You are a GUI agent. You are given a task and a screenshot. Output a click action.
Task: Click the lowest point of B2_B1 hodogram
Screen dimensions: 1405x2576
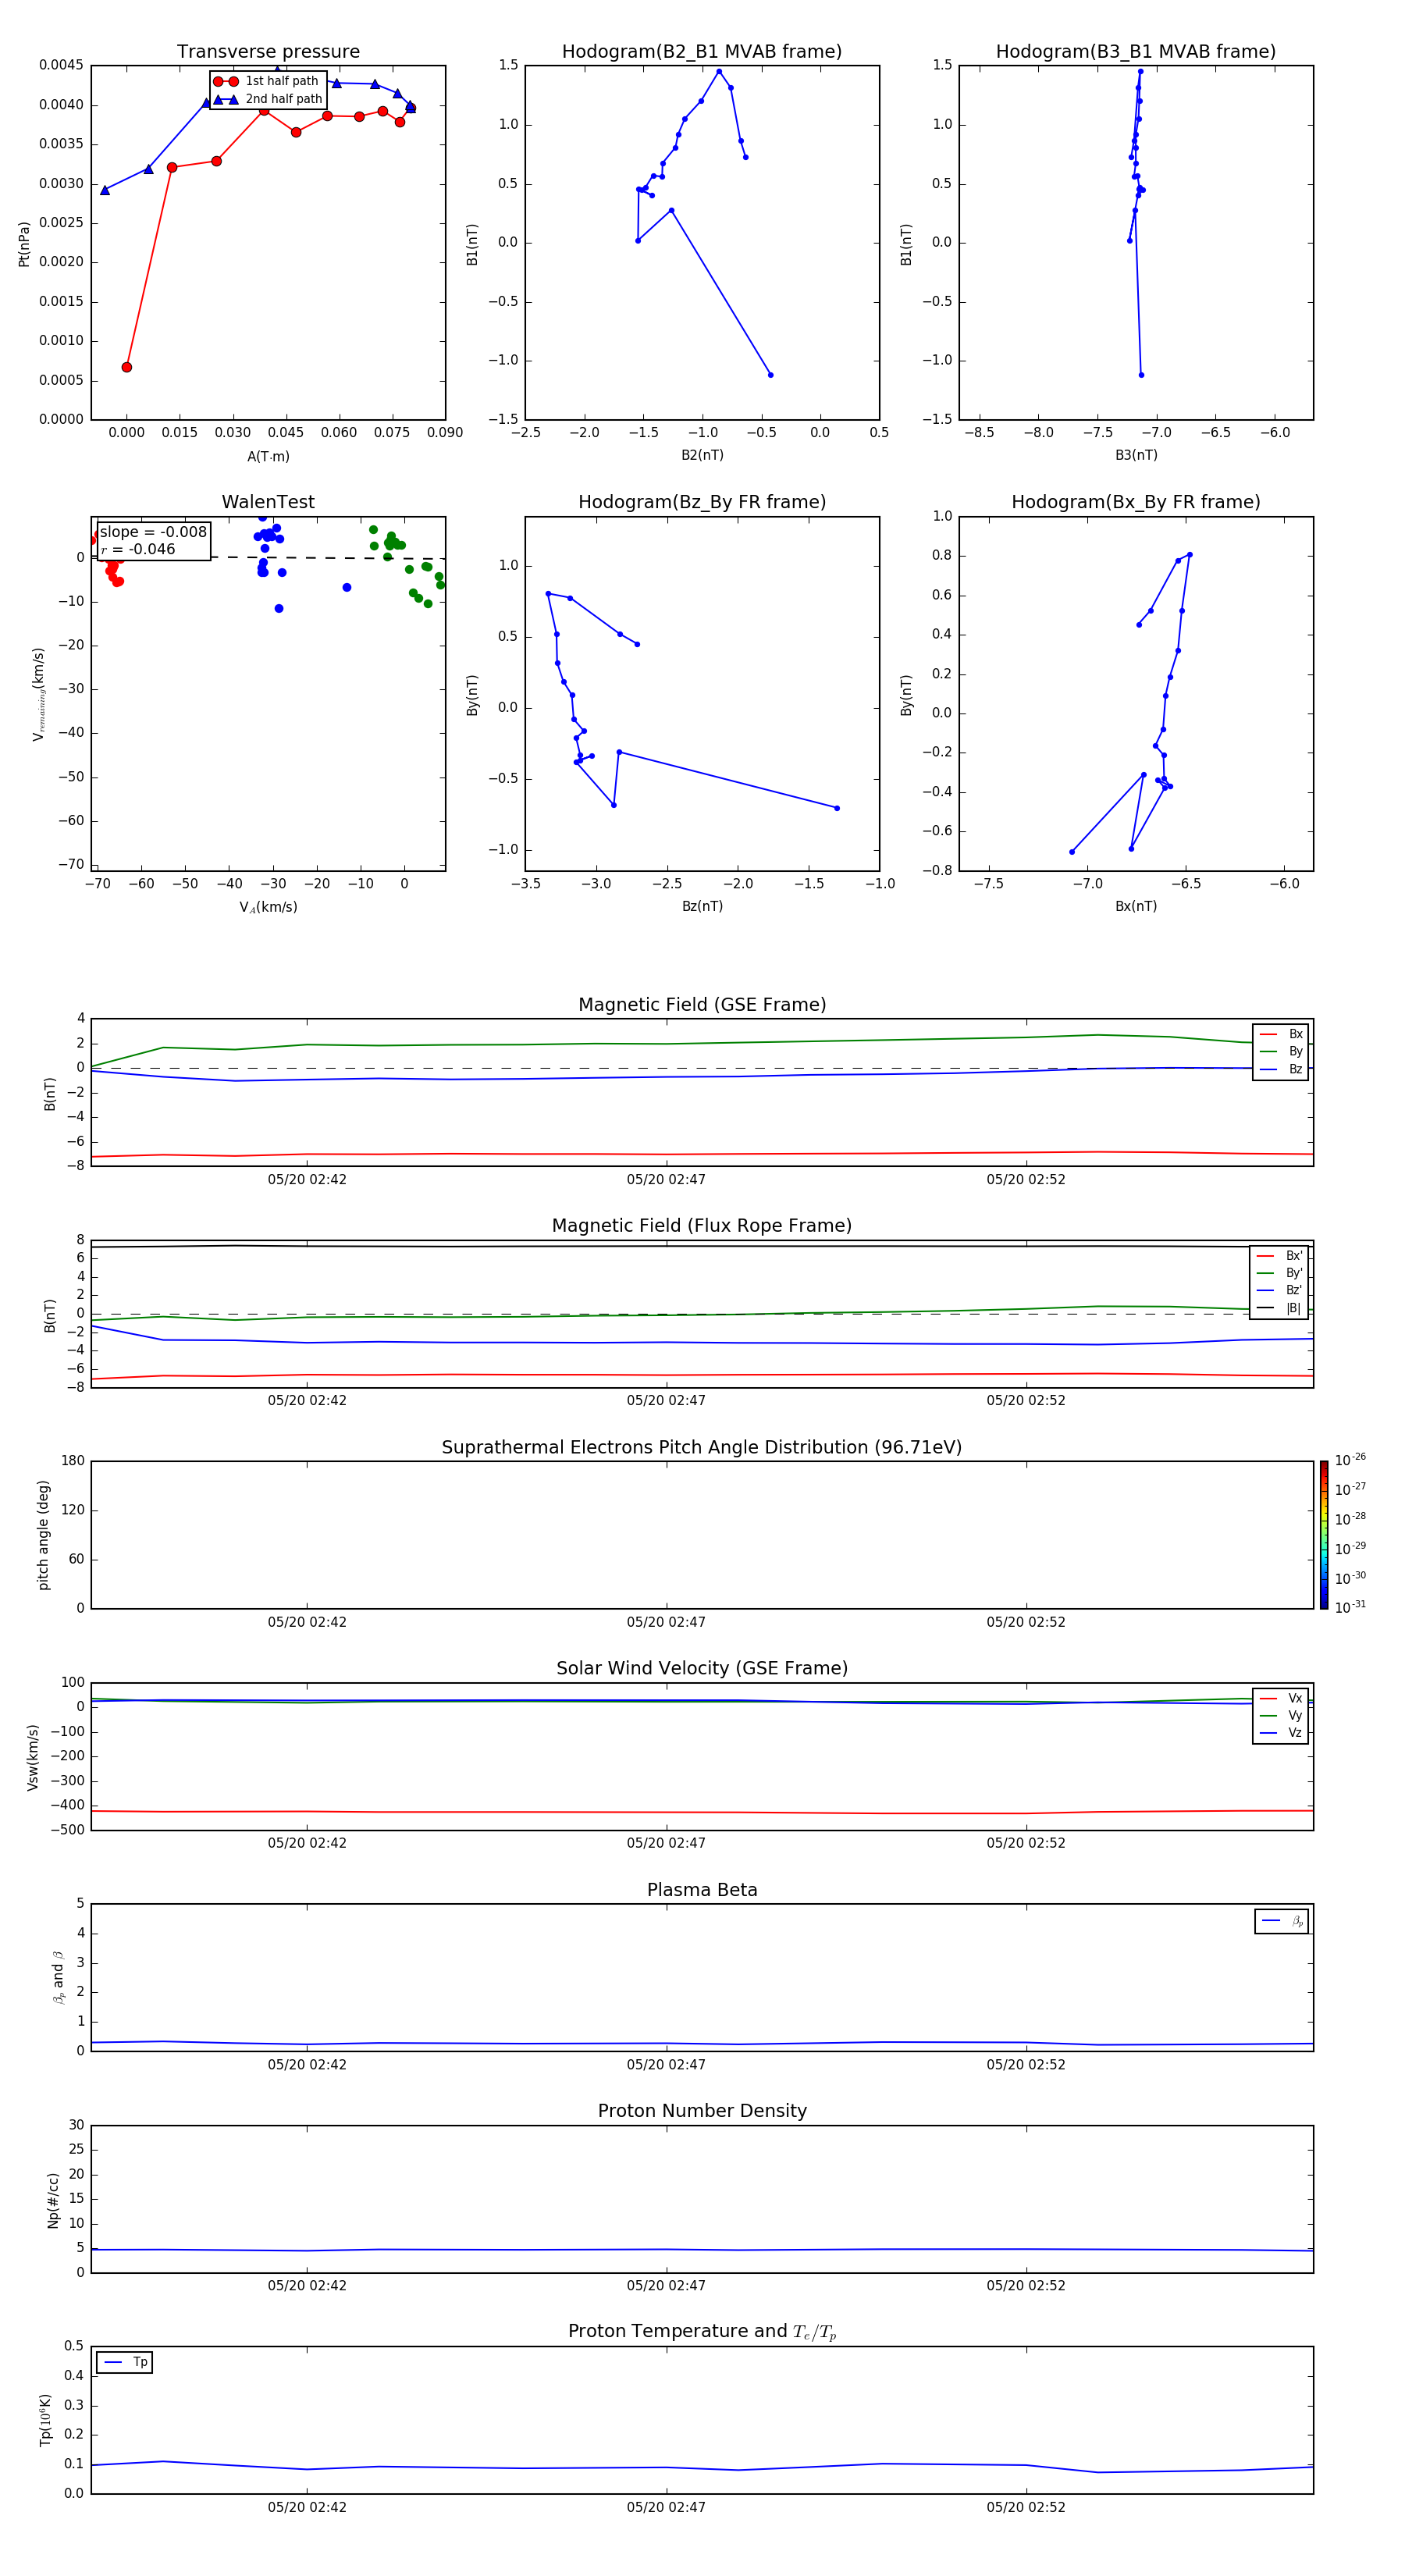pos(770,375)
